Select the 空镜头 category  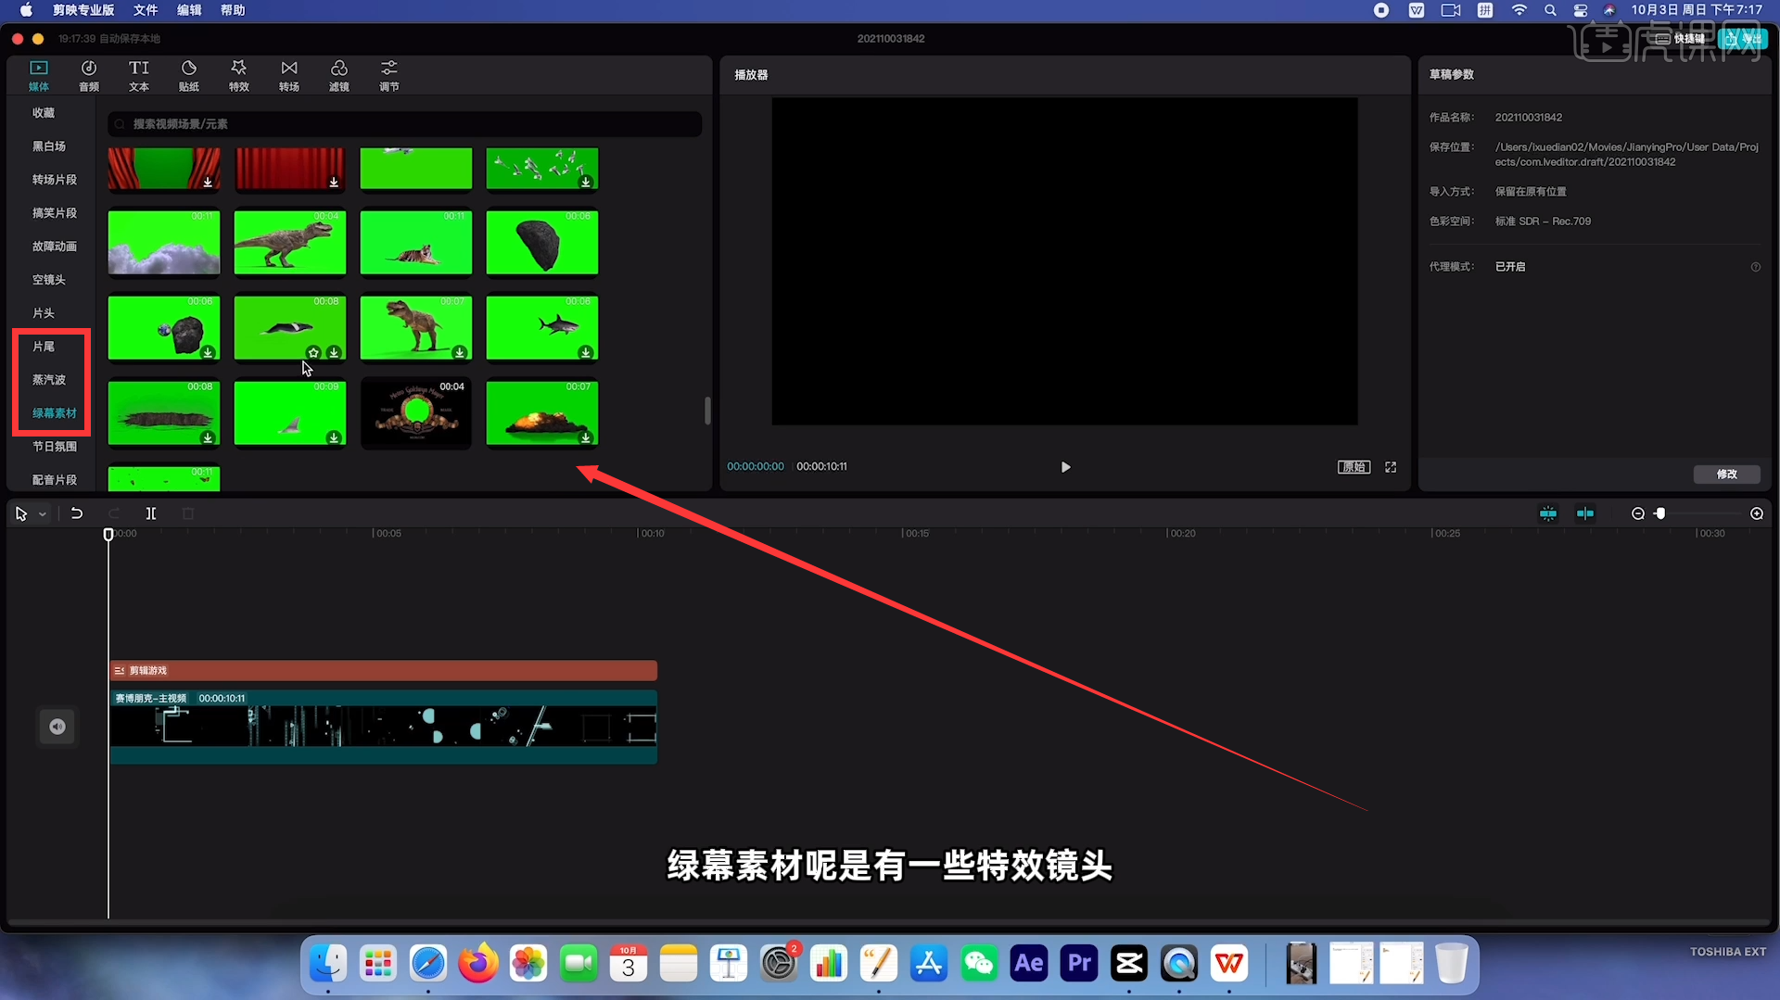[x=49, y=280]
